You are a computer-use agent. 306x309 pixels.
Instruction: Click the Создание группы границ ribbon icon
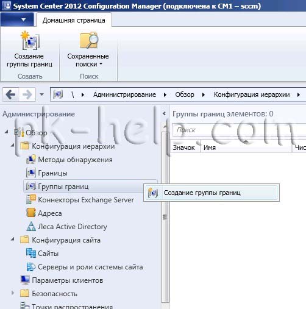pyautogui.click(x=30, y=41)
